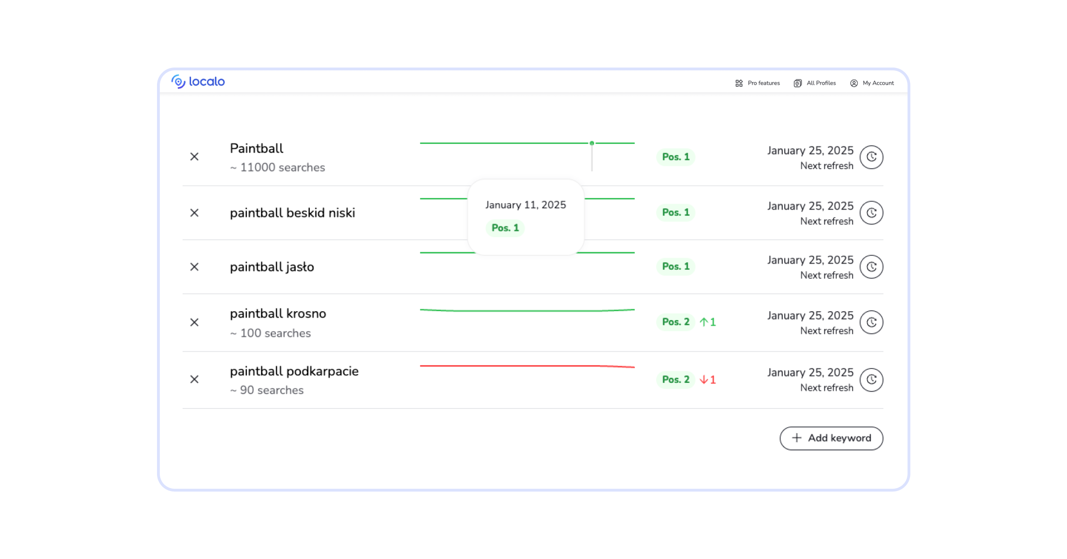Remove the paintball beskid niski keyword
This screenshot has width=1067, height=559.
[x=195, y=213]
